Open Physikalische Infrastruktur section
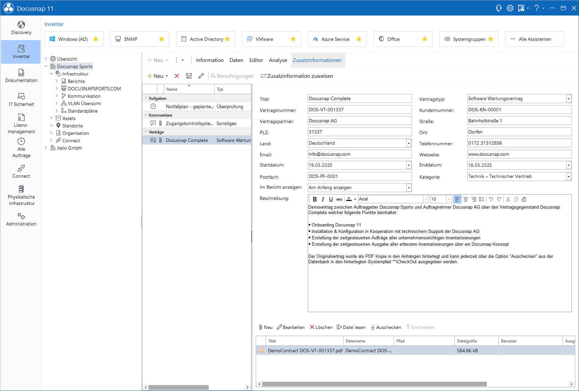This screenshot has width=579, height=391. coord(21,195)
